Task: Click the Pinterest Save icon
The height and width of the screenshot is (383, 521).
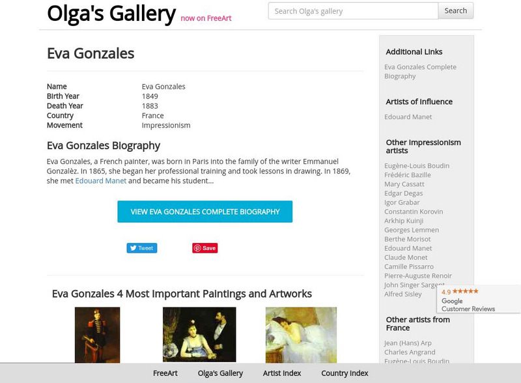Action: point(197,248)
